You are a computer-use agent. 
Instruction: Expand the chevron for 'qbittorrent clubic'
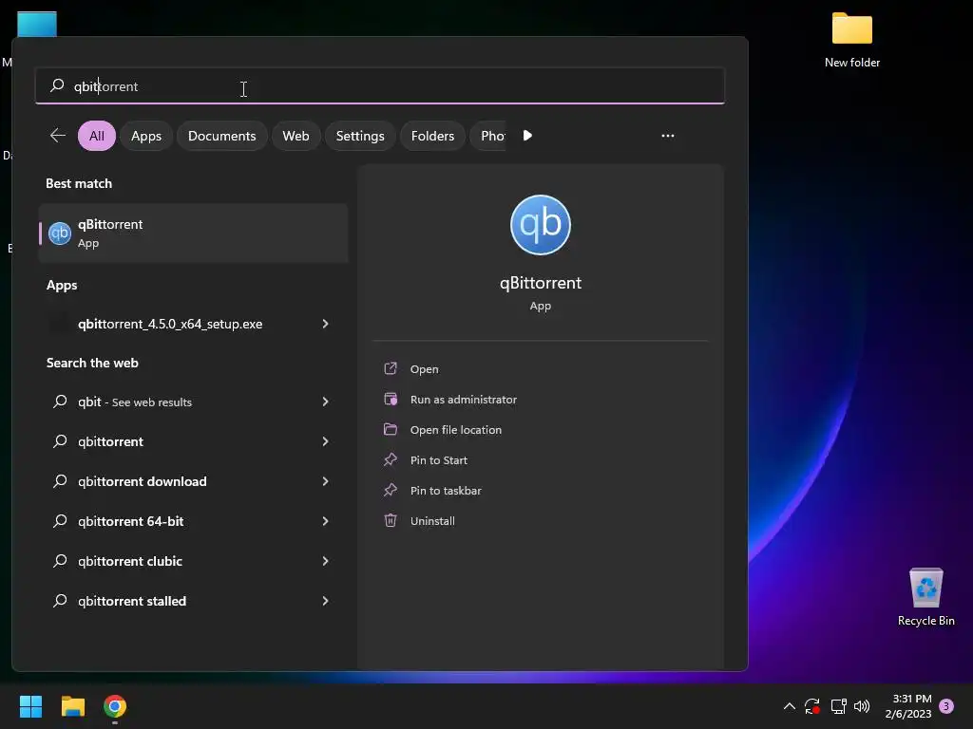(x=325, y=561)
